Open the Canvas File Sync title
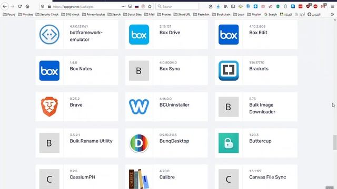 click(x=267, y=177)
